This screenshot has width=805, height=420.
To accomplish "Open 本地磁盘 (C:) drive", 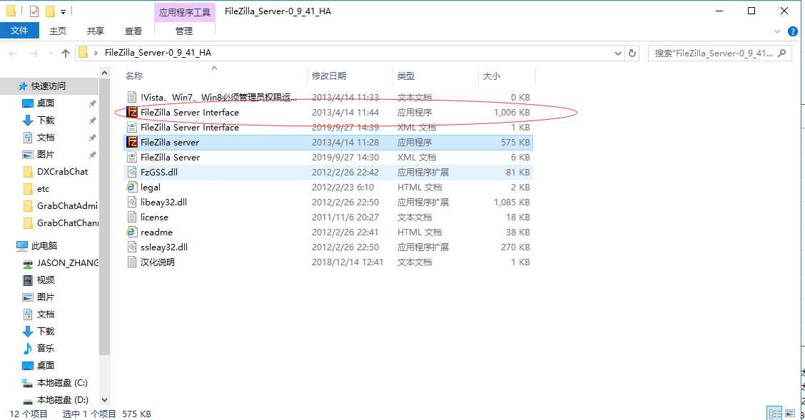I will click(62, 383).
